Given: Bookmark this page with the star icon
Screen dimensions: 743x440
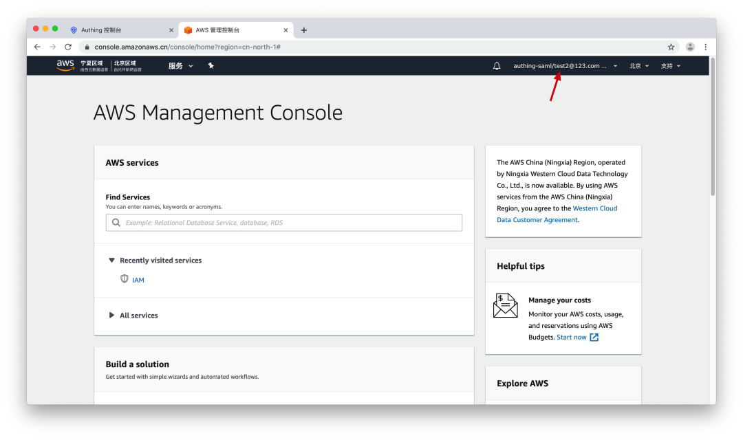Looking at the screenshot, I should [x=671, y=47].
